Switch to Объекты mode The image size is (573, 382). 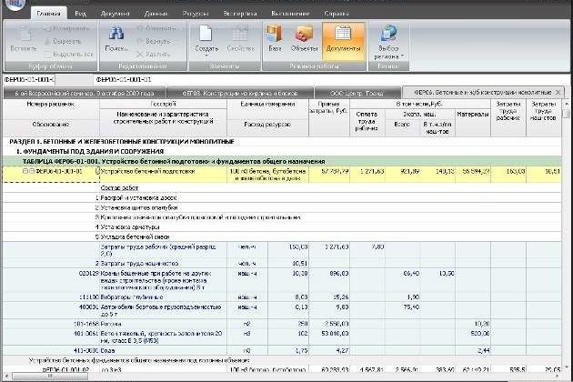click(x=304, y=38)
